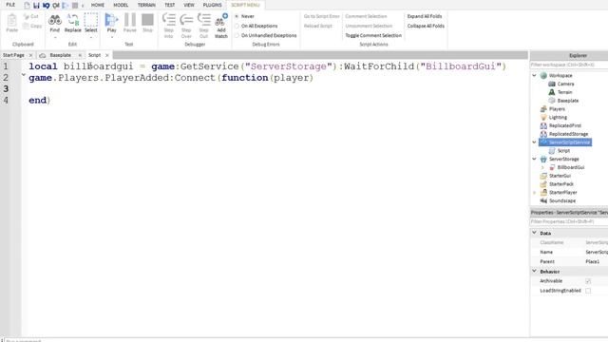Expand the StarterPlayer tree node
This screenshot has width=608, height=342.
pyautogui.click(x=534, y=192)
